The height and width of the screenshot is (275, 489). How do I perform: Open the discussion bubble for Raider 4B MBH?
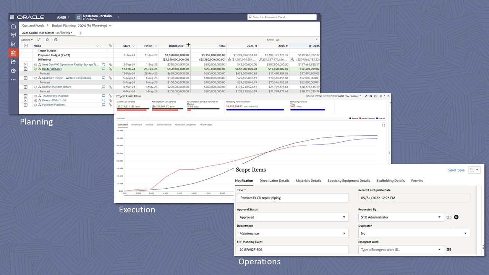tap(104, 69)
